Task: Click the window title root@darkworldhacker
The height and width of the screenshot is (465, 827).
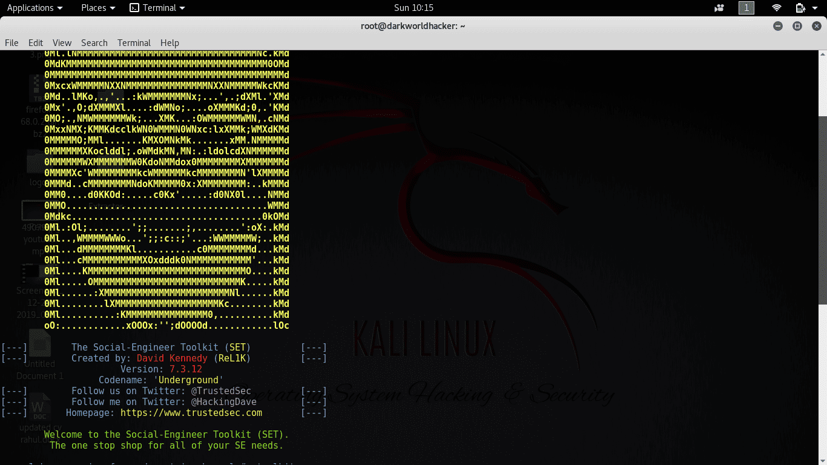Action: click(412, 26)
